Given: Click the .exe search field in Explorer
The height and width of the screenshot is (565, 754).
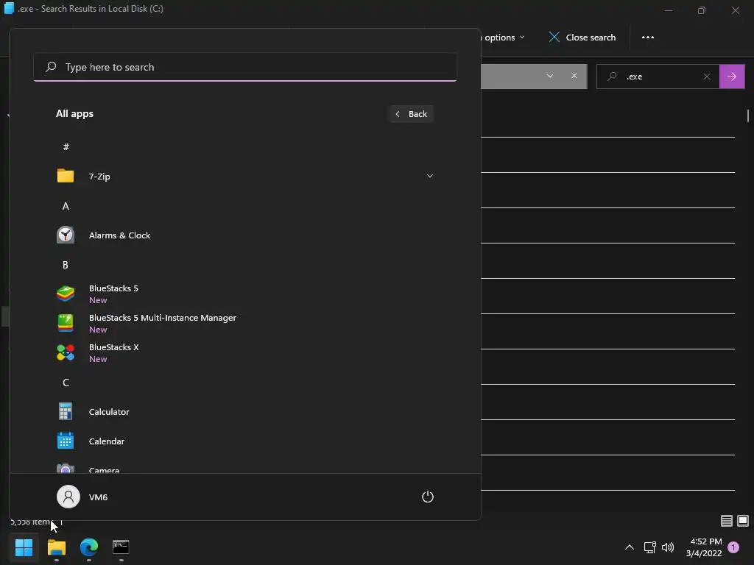Looking at the screenshot, I should point(658,77).
